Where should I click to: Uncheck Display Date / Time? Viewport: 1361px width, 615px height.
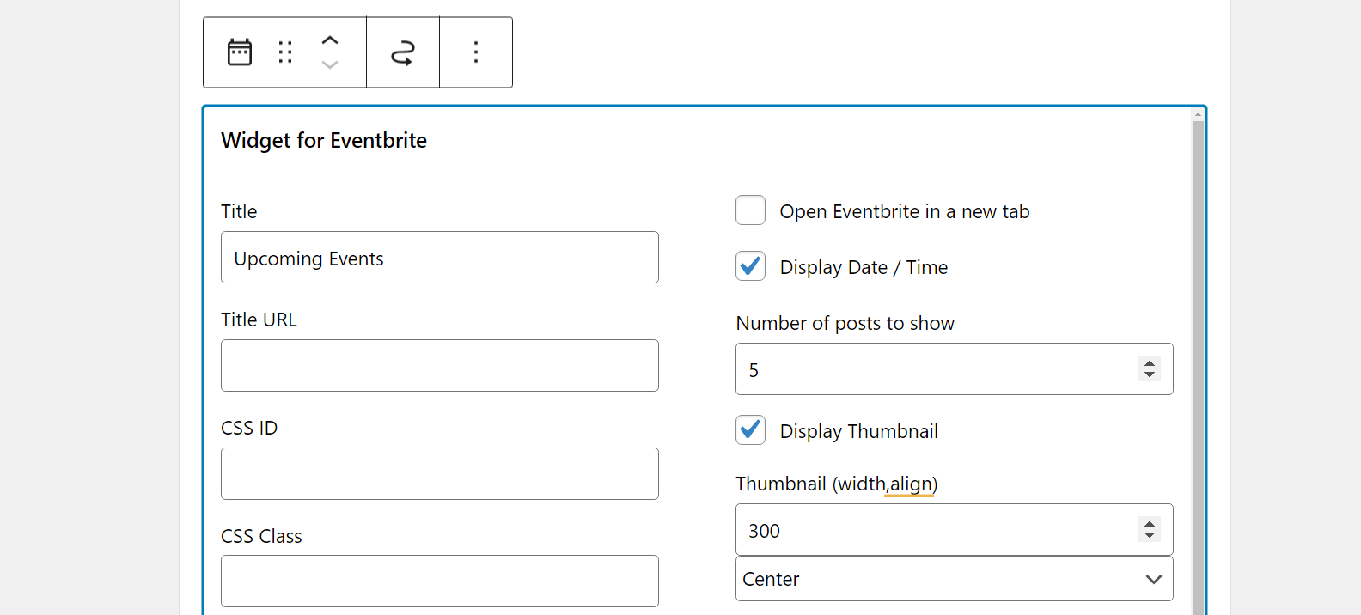pyautogui.click(x=750, y=266)
